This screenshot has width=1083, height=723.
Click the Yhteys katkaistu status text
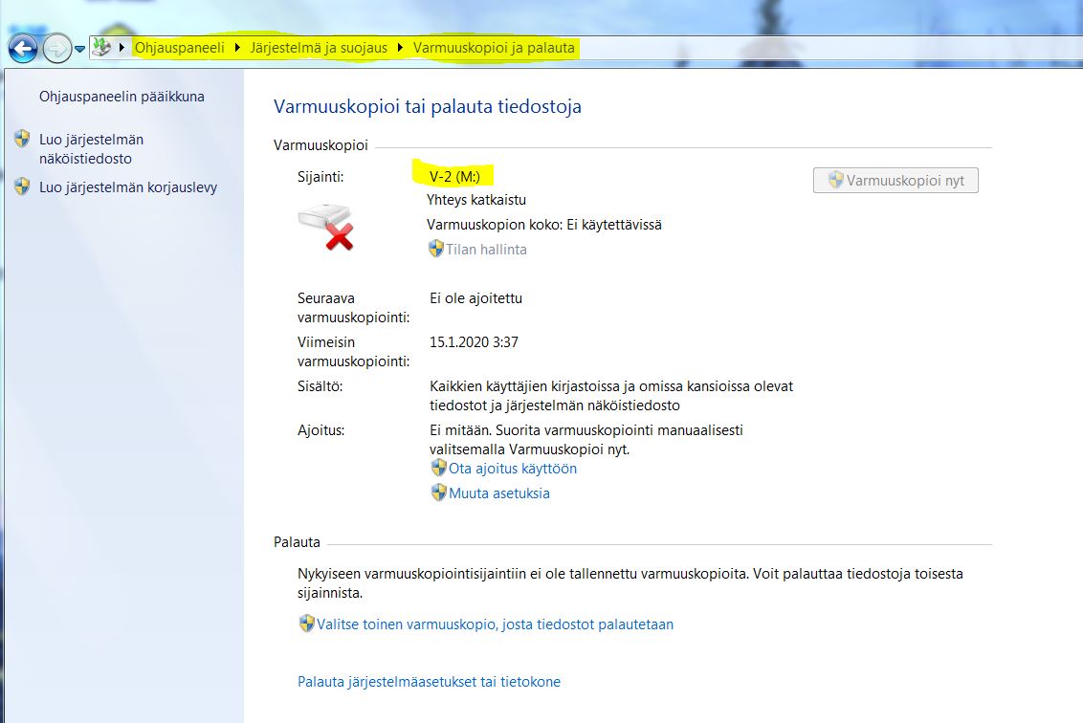tap(476, 200)
